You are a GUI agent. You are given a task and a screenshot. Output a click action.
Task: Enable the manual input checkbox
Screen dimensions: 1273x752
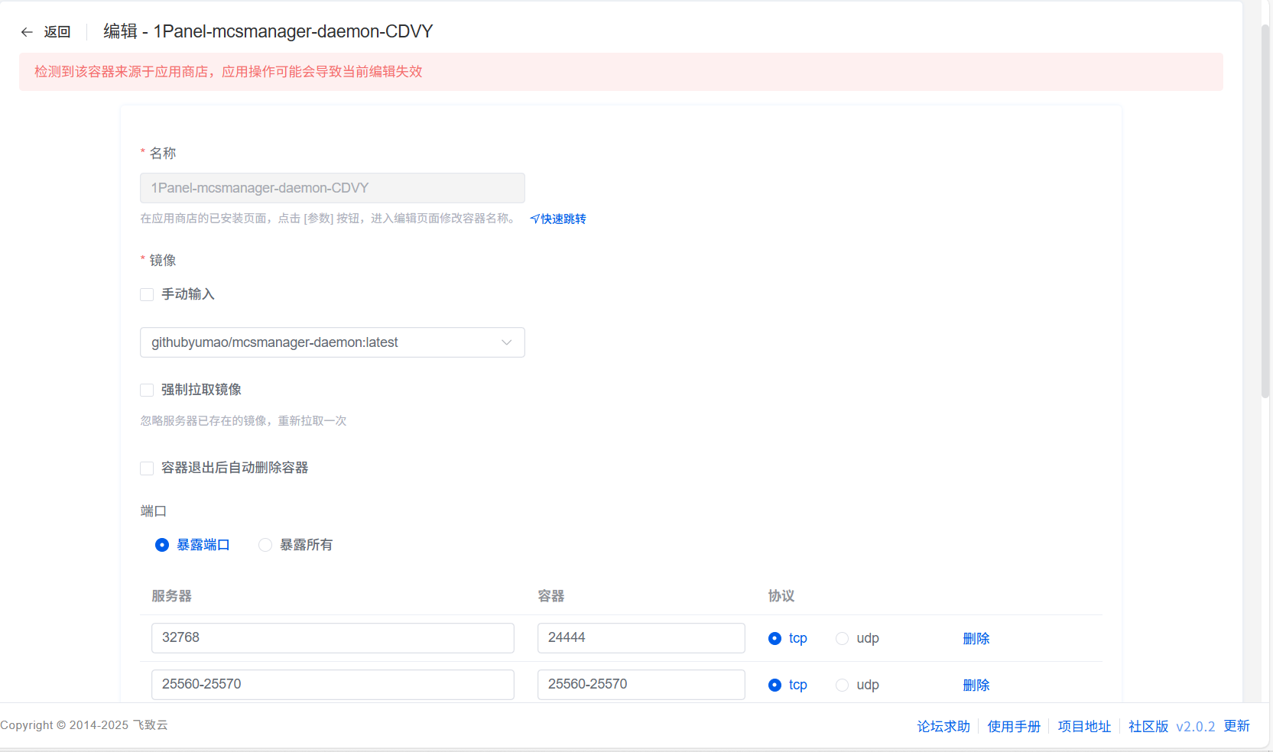coord(147,295)
